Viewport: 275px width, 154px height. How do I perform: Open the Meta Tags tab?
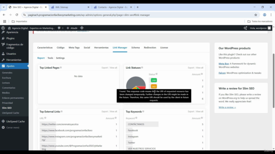coord(74,47)
